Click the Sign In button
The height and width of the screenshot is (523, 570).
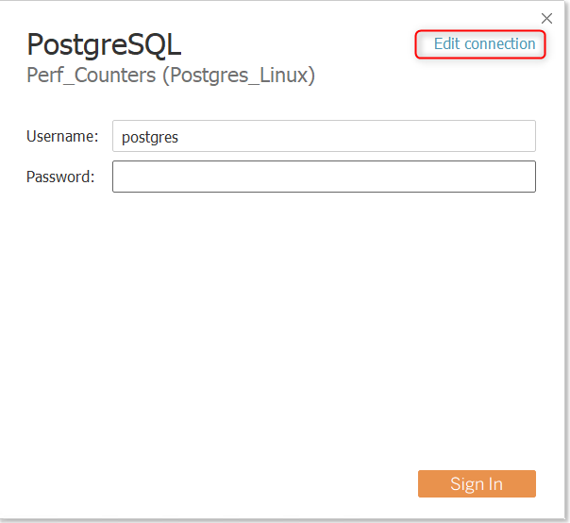click(x=477, y=483)
